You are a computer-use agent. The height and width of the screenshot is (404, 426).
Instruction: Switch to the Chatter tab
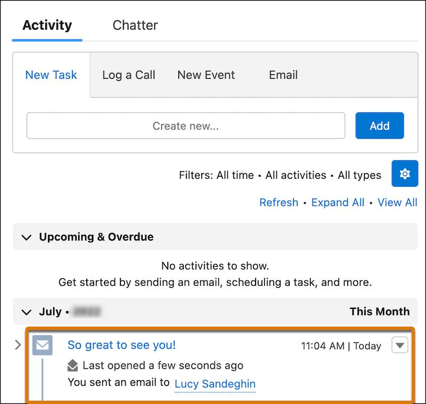point(135,25)
